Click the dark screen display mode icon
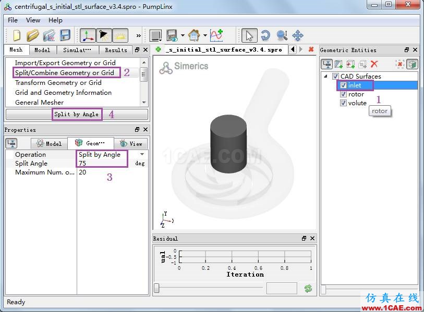 point(156,35)
